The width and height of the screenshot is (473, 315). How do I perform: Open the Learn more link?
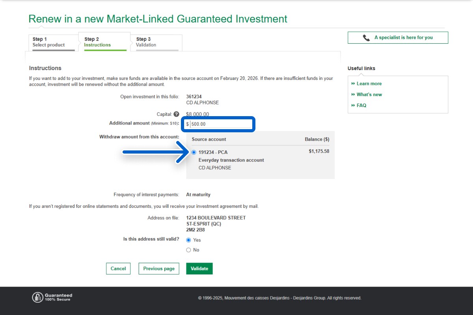pos(369,84)
